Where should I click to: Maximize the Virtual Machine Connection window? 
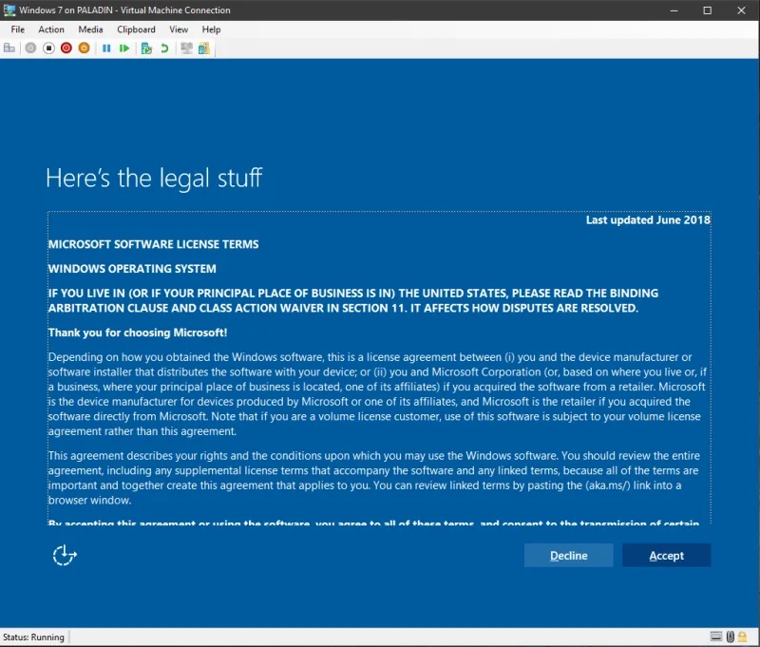click(x=708, y=10)
